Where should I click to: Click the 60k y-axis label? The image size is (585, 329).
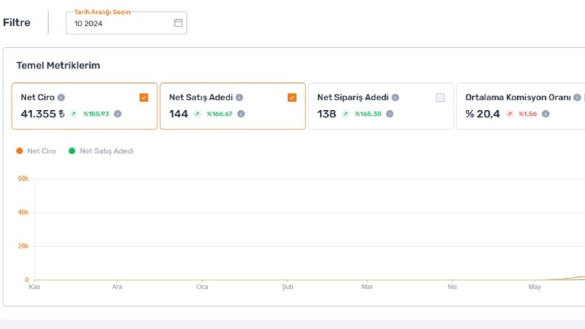(x=23, y=179)
